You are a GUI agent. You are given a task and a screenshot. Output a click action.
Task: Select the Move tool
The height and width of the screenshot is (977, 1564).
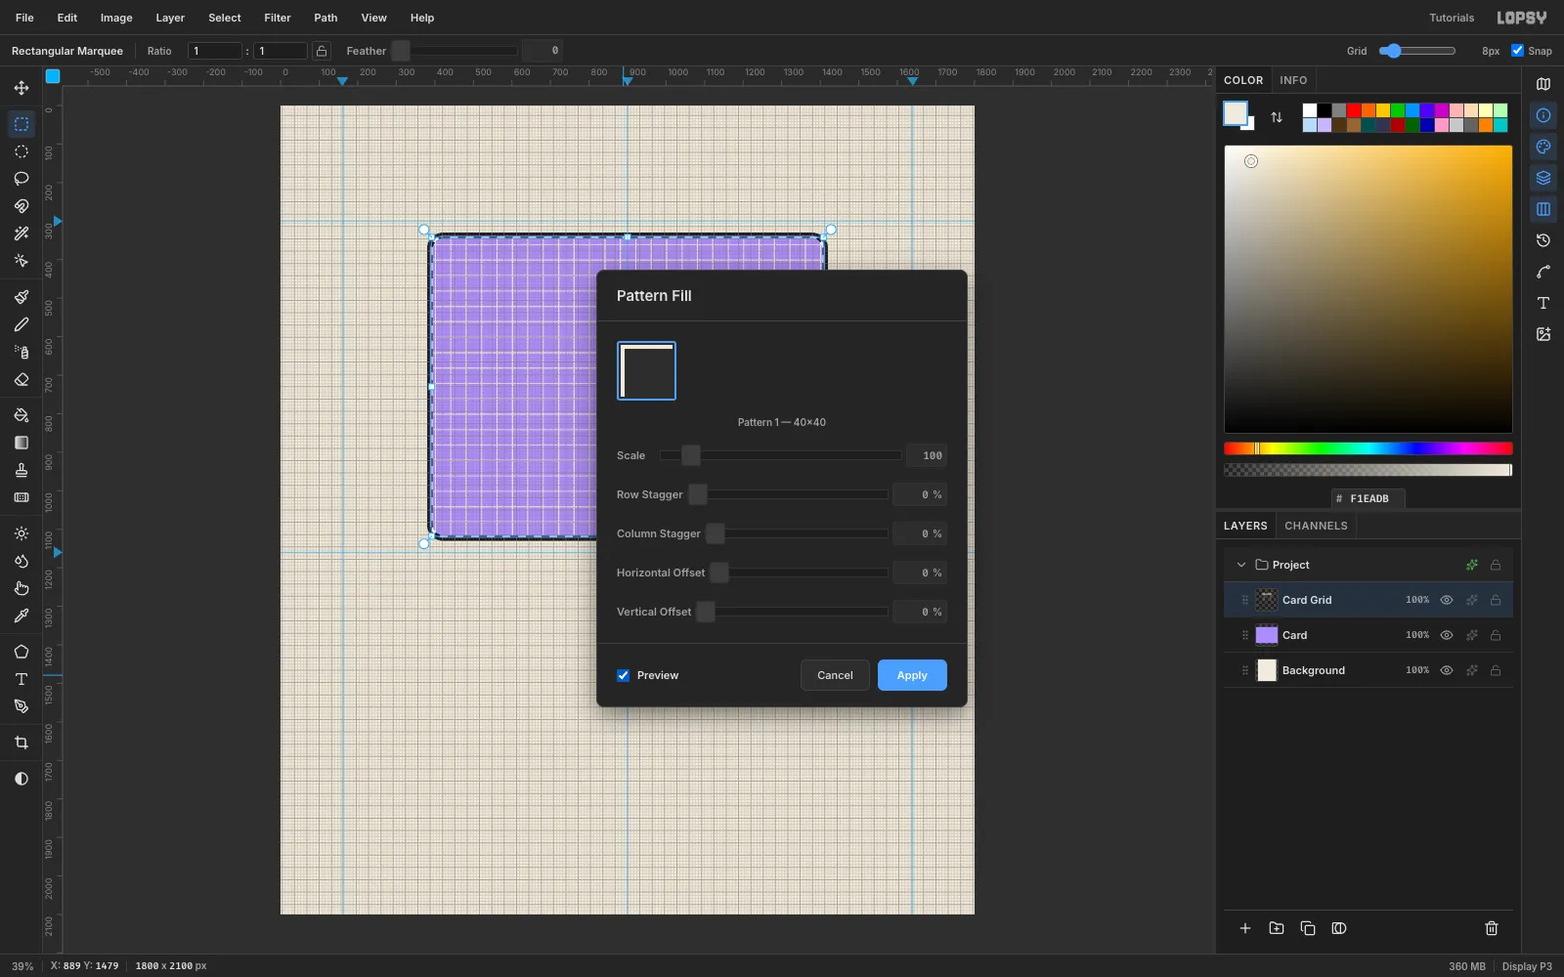point(22,88)
